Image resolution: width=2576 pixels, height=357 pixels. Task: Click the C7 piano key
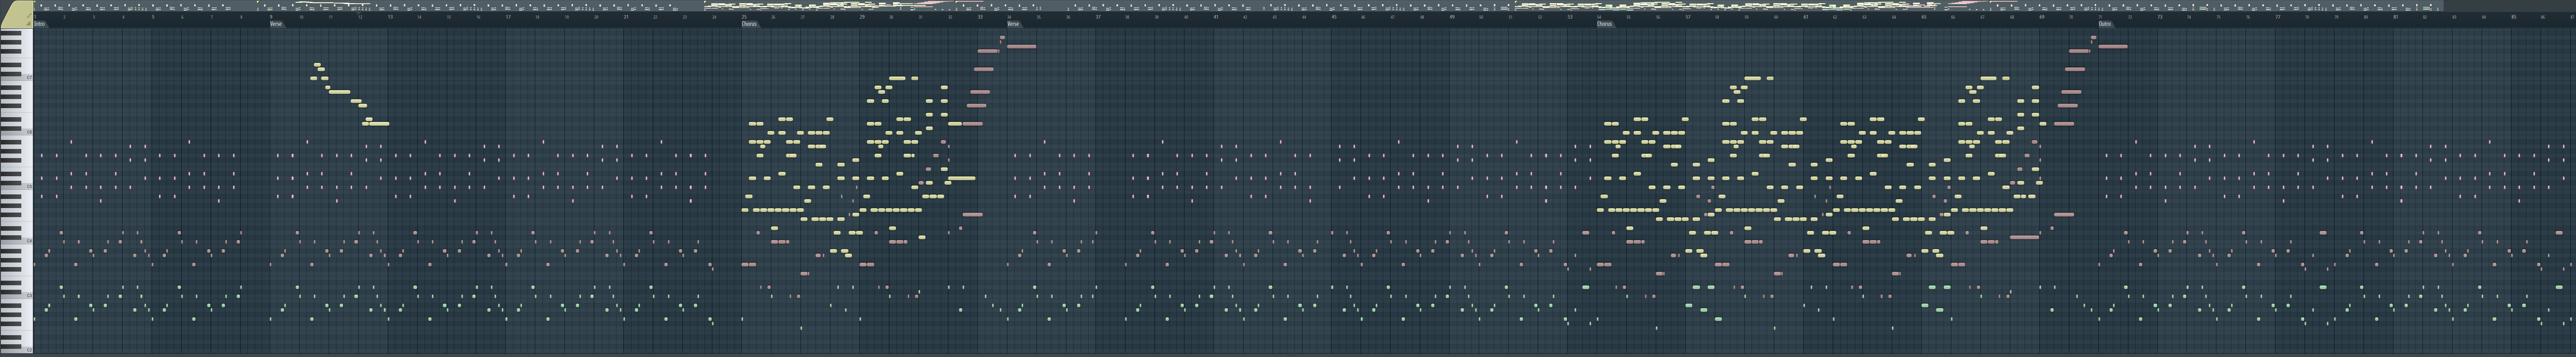[x=16, y=78]
